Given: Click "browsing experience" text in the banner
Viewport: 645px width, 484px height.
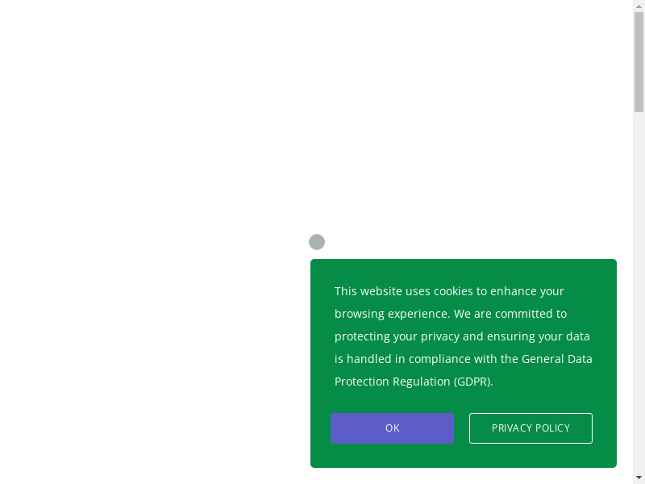Looking at the screenshot, I should (390, 314).
